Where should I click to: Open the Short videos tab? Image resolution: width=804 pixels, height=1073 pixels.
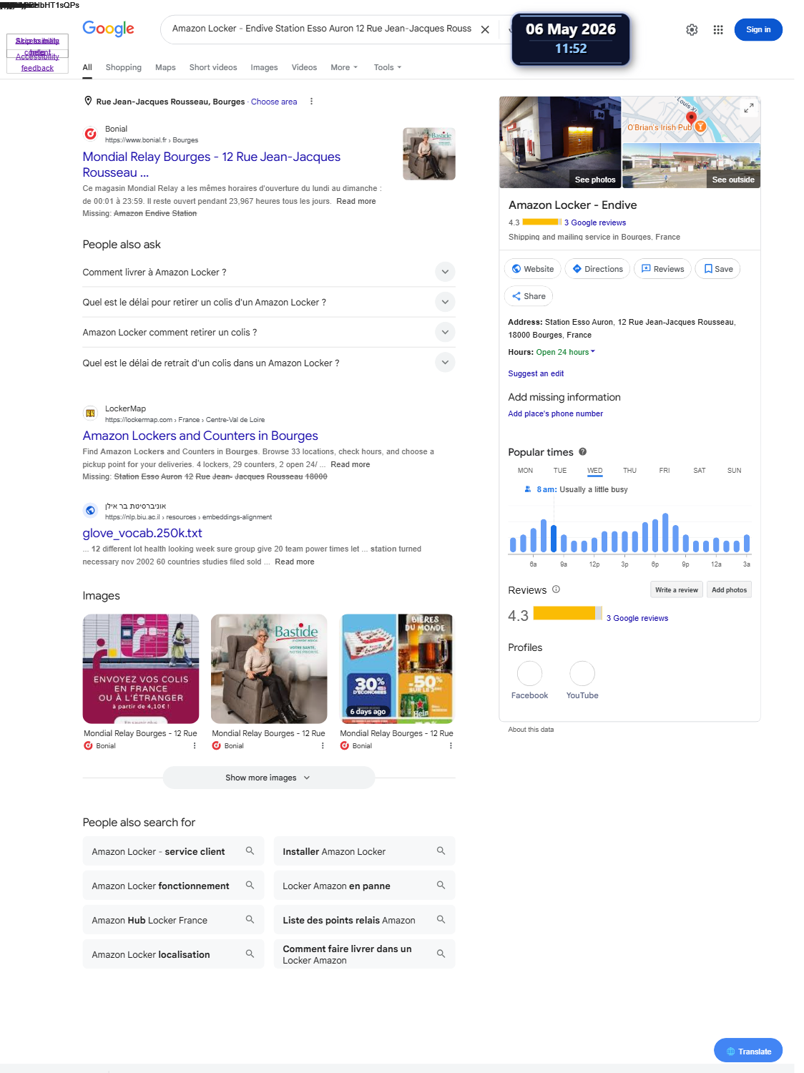click(213, 67)
